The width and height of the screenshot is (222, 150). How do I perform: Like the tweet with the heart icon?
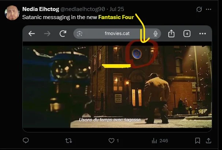click(x=111, y=140)
